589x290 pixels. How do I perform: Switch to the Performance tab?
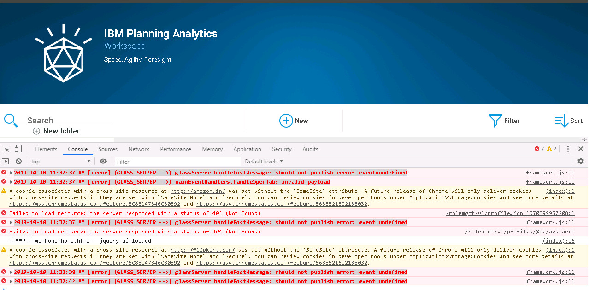176,149
